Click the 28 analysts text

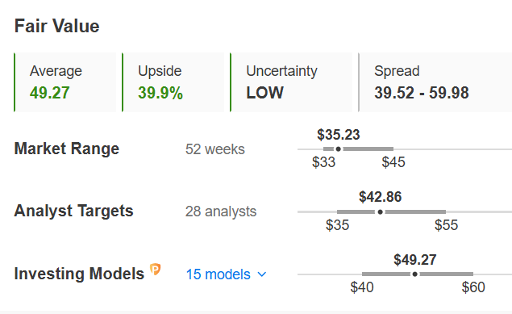pyautogui.click(x=221, y=211)
